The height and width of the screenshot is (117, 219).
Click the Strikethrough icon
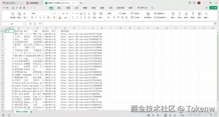coord(44,17)
